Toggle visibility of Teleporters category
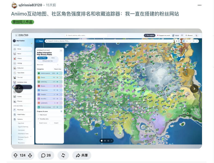This screenshot has width=214, height=163. 58,90
